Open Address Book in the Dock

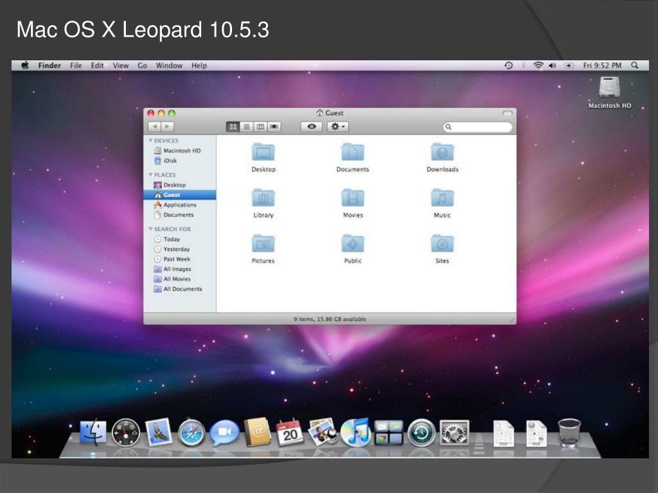pyautogui.click(x=257, y=432)
